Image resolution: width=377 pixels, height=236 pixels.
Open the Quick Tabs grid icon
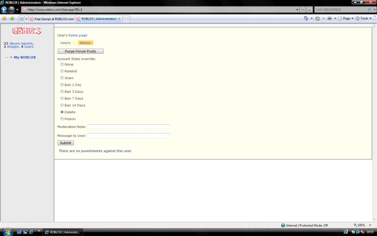click(21, 19)
